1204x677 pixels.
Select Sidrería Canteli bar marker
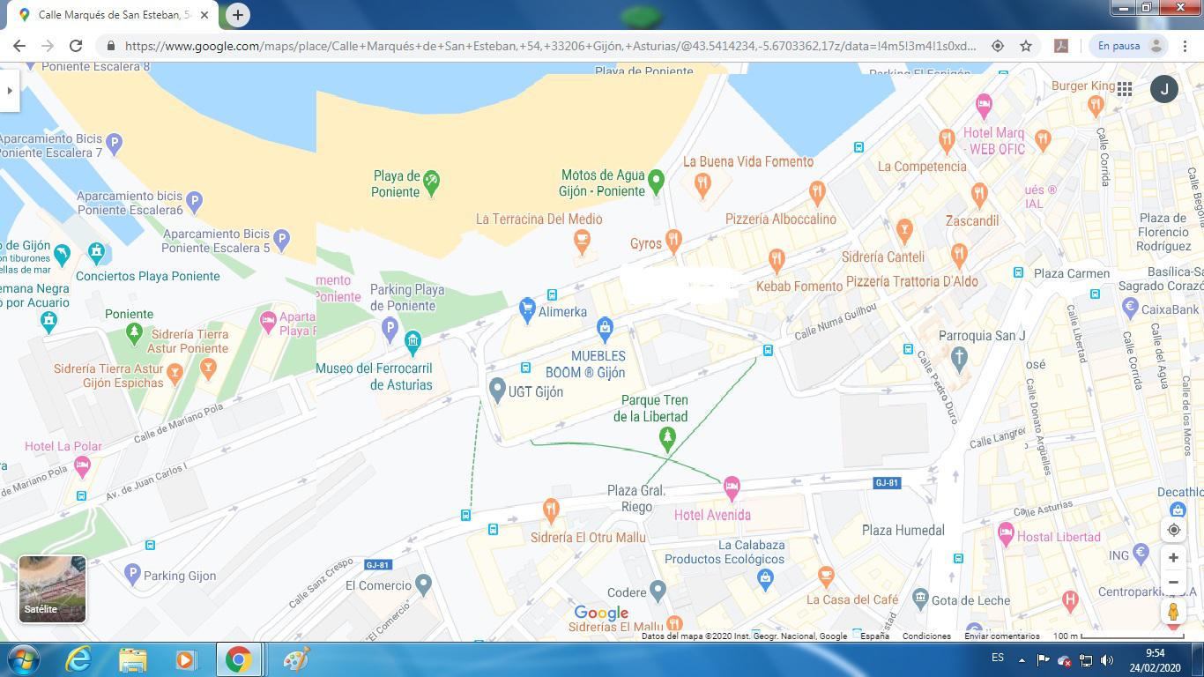tap(904, 231)
